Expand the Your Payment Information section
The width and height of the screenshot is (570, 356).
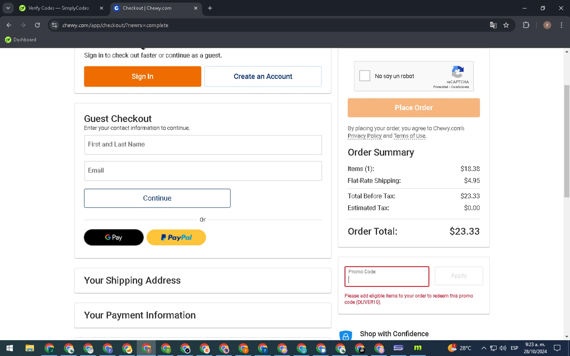(x=203, y=315)
